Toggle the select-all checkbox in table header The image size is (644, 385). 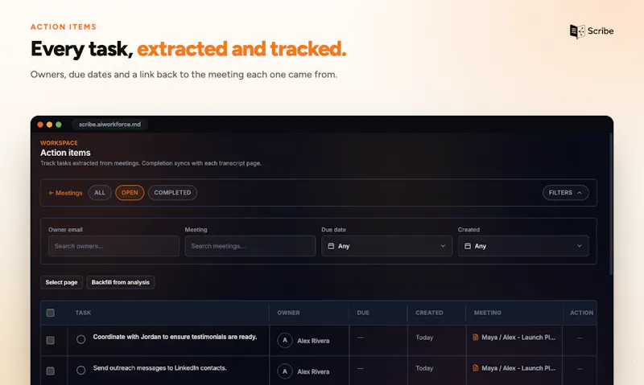(51, 313)
